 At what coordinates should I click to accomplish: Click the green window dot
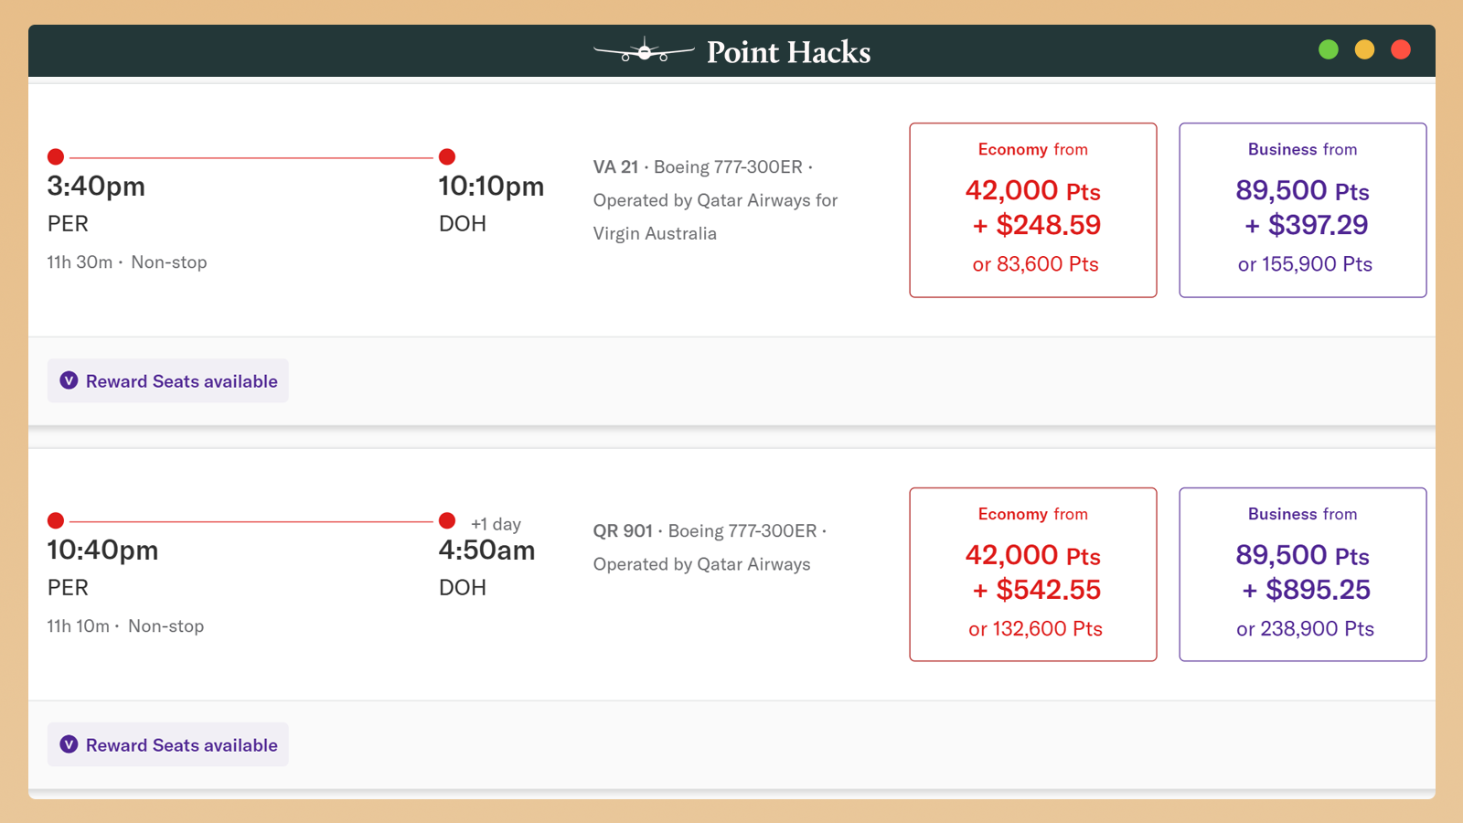1329,49
